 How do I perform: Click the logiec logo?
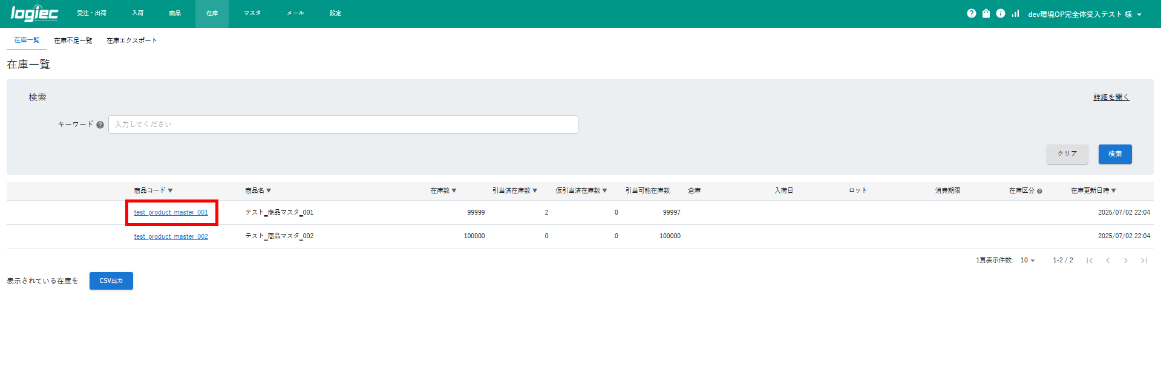(x=34, y=13)
